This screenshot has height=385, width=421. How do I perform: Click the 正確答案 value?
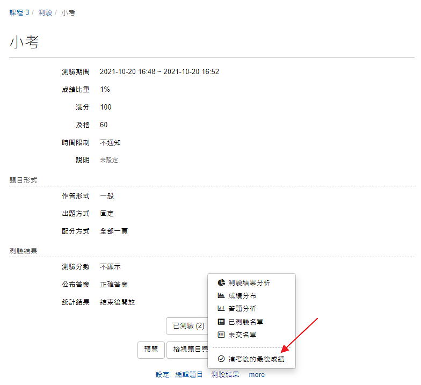click(x=114, y=285)
